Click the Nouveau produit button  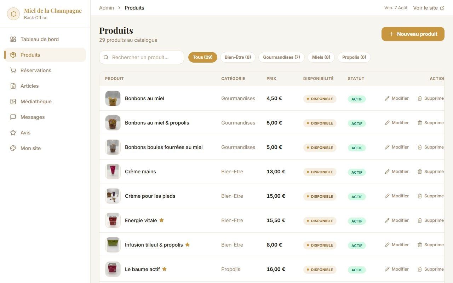coord(413,34)
